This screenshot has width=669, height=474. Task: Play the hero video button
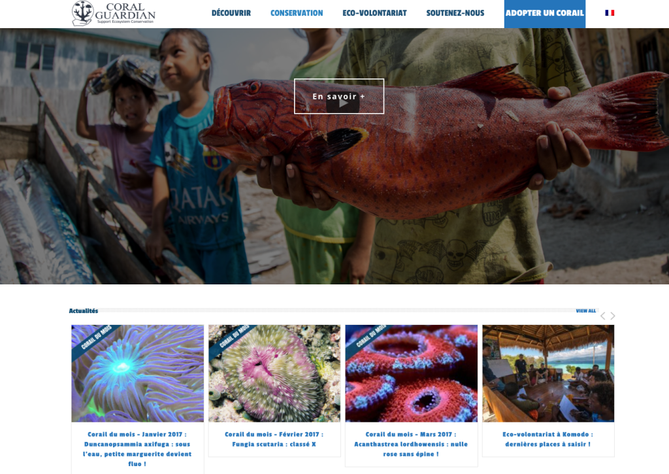342,104
